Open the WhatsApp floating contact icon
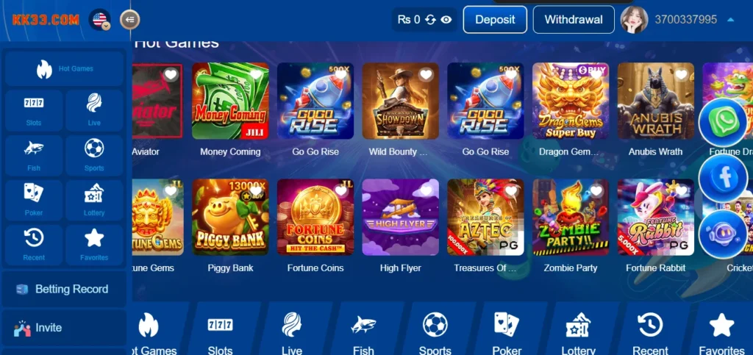The width and height of the screenshot is (753, 355). (x=722, y=122)
